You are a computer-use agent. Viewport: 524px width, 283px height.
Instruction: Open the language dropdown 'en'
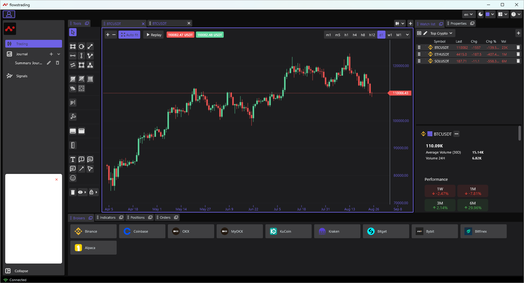[468, 14]
